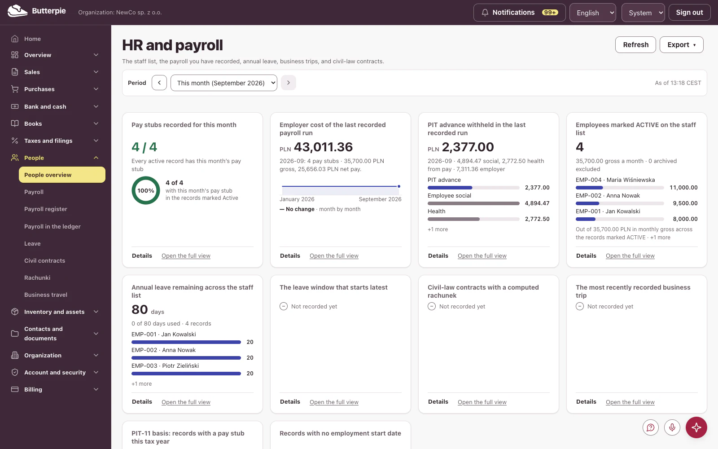
Task: Open the System theme dropdown
Action: (x=643, y=13)
